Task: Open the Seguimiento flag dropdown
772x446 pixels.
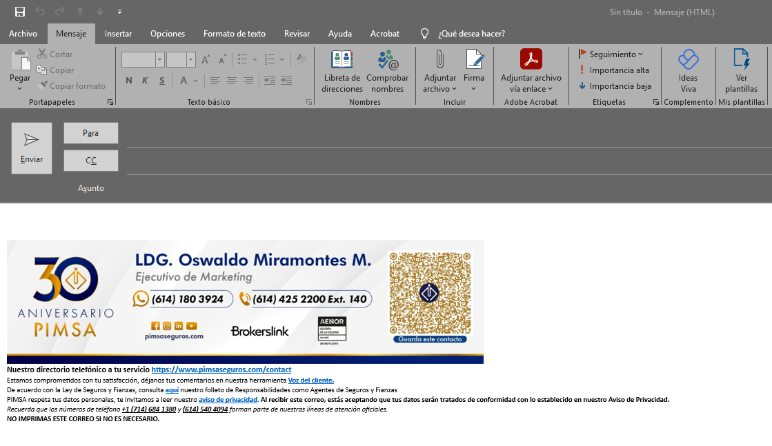Action: 611,54
